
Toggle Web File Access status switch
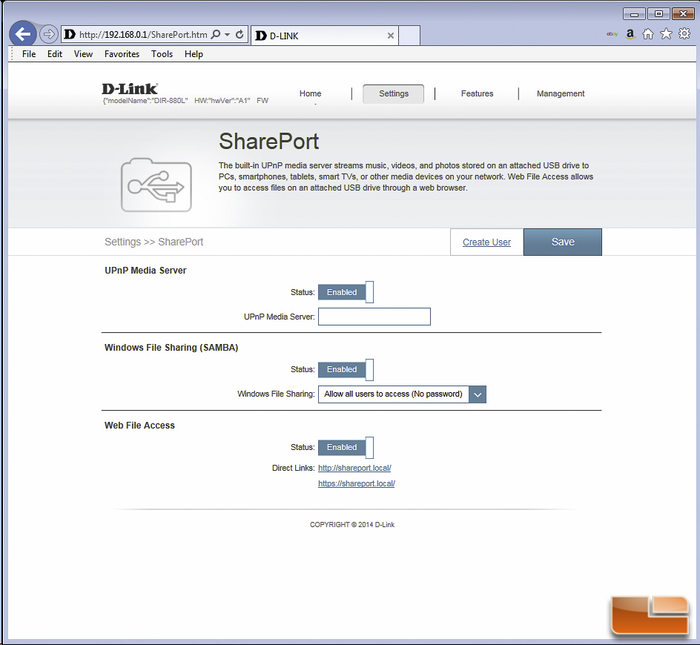(346, 447)
